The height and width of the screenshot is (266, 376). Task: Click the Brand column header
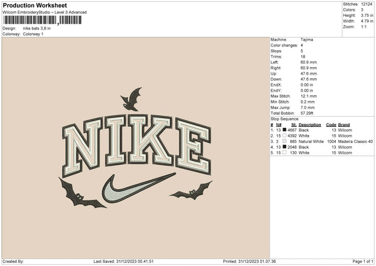pyautogui.click(x=343, y=125)
